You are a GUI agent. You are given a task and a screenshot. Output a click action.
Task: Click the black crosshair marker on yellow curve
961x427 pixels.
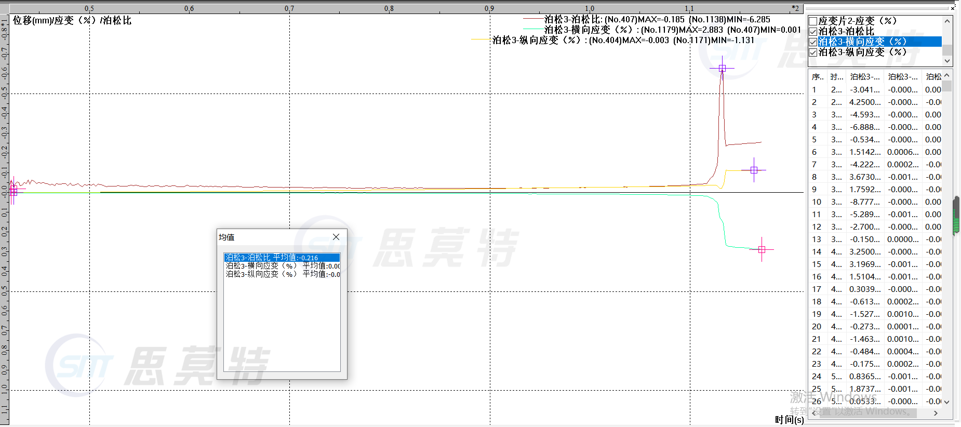(754, 170)
